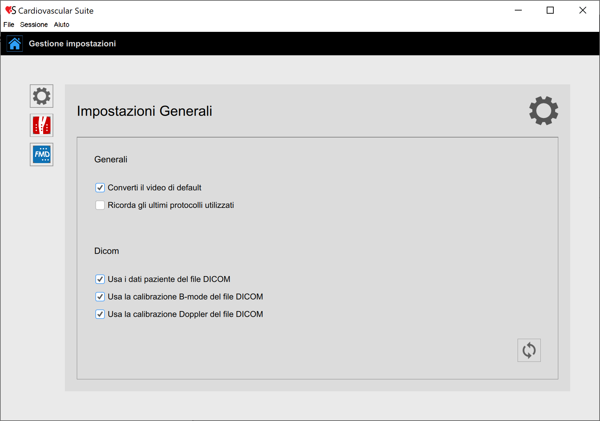Open the red carotid analysis settings icon
The height and width of the screenshot is (421, 600).
point(41,125)
